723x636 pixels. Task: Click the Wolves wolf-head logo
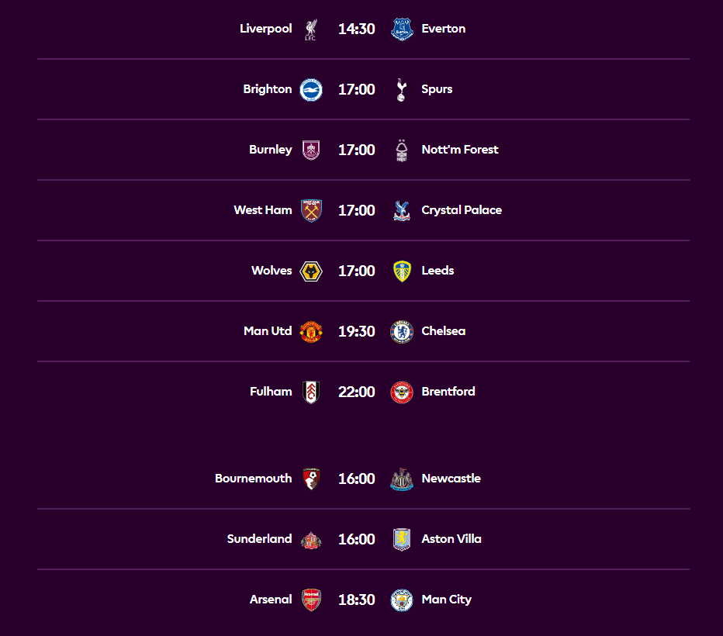click(311, 271)
